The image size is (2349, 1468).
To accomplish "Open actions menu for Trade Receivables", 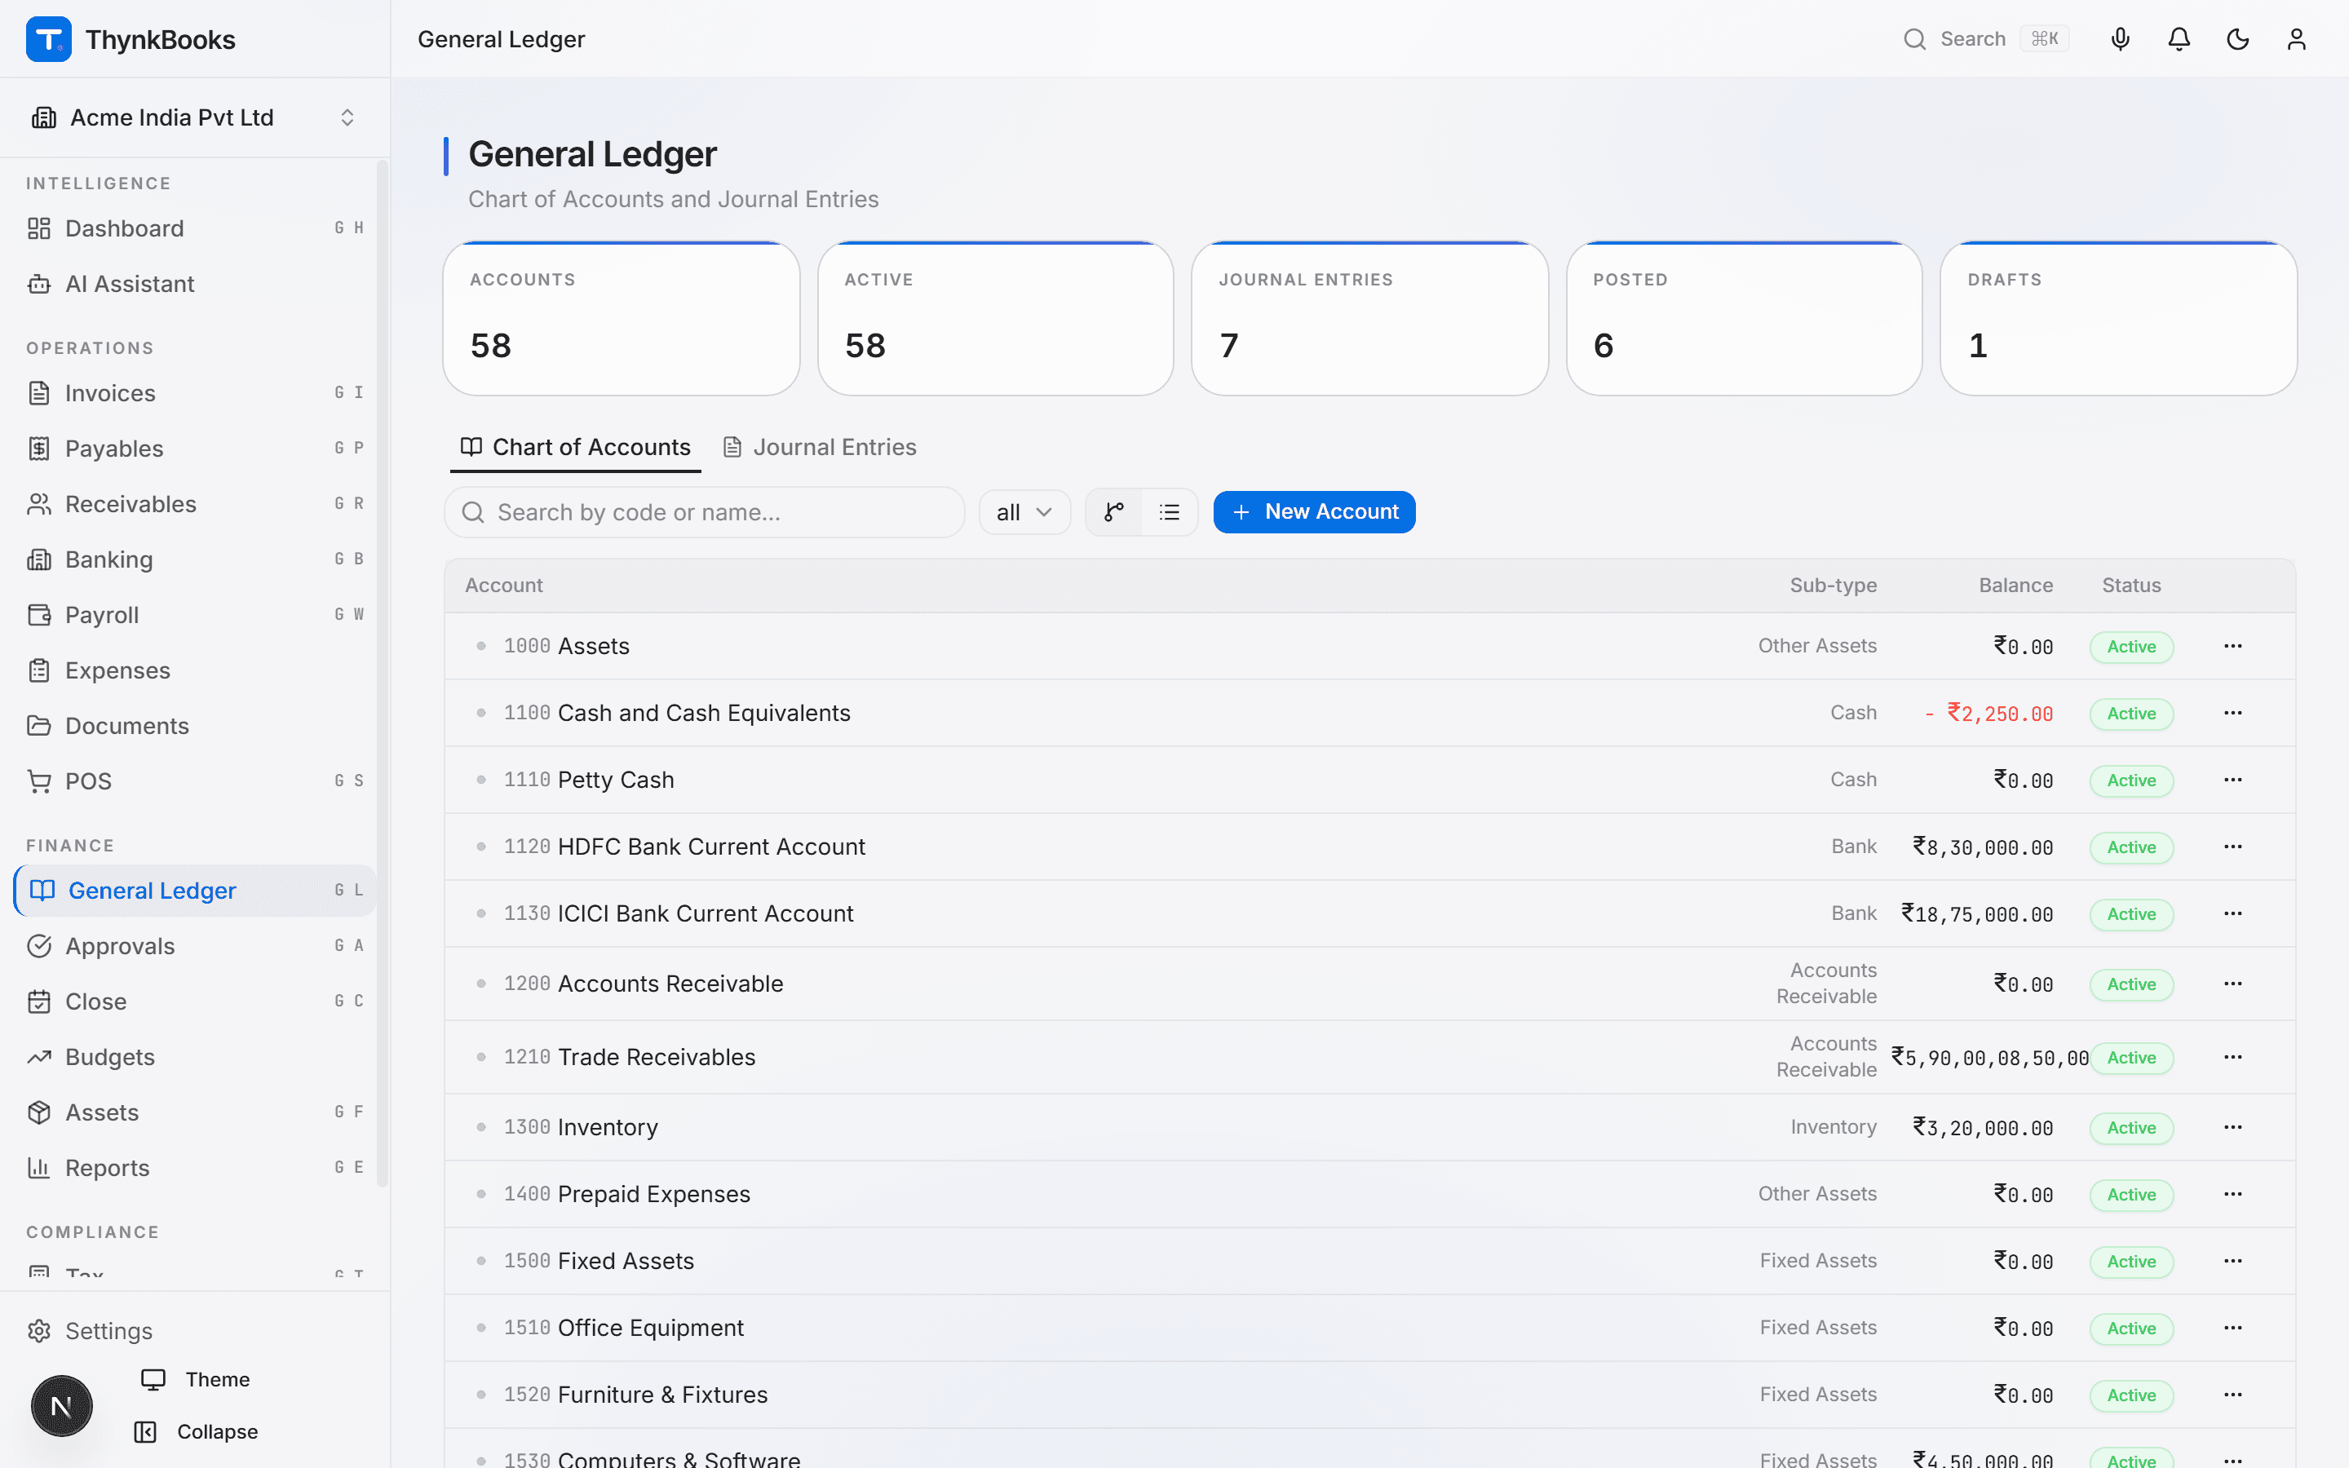I will tap(2232, 1057).
